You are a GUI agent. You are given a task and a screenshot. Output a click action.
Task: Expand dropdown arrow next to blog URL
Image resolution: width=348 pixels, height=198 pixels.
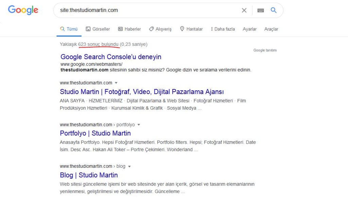[129, 166]
